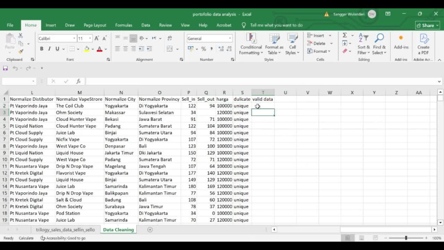Image resolution: width=444 pixels, height=250 pixels.
Task: Switch to the Data ribbon tab
Action: coord(146,25)
